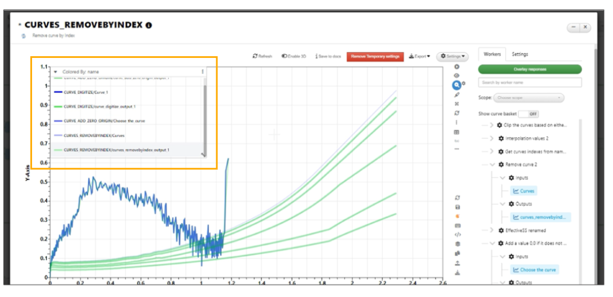This screenshot has height=297, width=613.
Task: Click the table view icon in plot toolbar
Action: [457, 132]
